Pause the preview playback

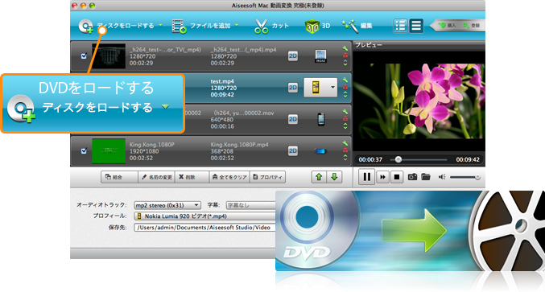367,177
